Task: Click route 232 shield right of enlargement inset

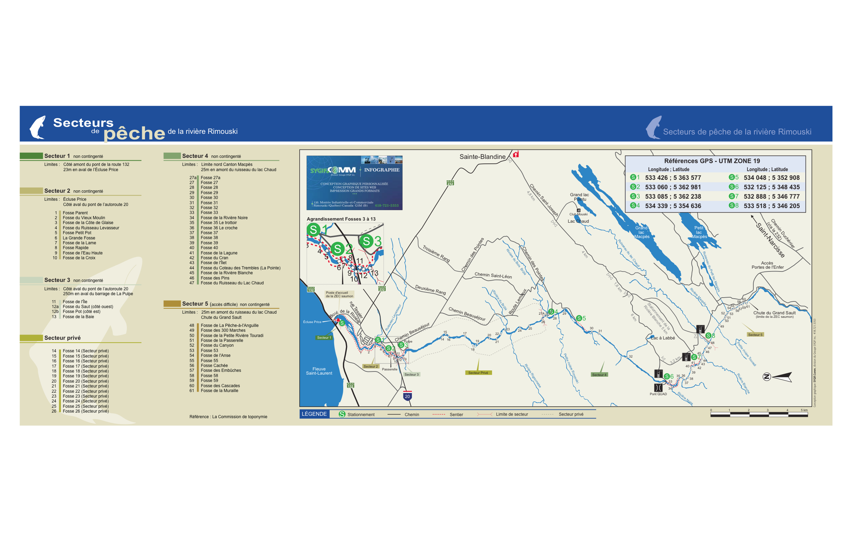Action: [382, 289]
